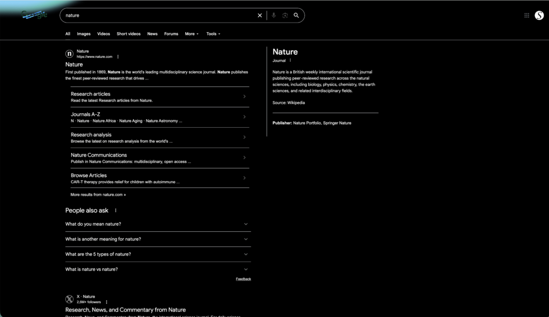Switch to the News tab
The width and height of the screenshot is (549, 317).
click(x=152, y=33)
